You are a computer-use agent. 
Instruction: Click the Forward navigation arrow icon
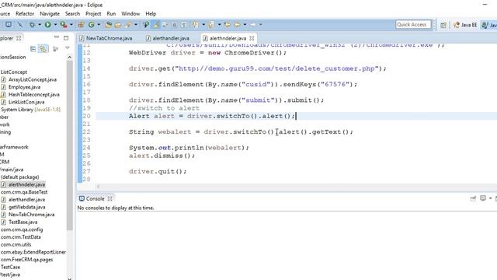[253, 24]
